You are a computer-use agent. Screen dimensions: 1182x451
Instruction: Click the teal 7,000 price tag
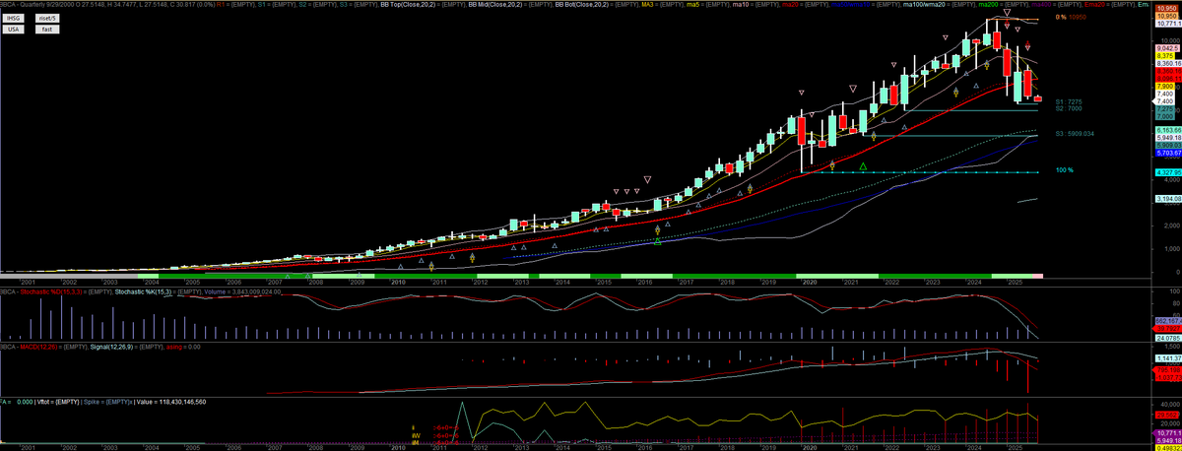pyautogui.click(x=1164, y=116)
